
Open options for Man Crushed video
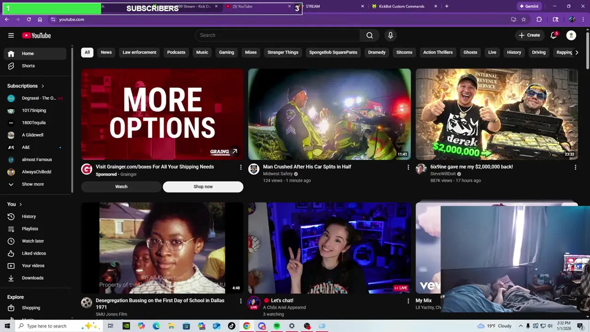pos(408,167)
